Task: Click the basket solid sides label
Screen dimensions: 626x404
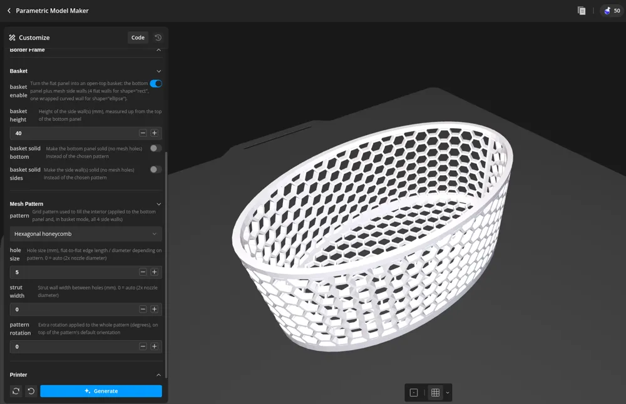Action: point(25,174)
